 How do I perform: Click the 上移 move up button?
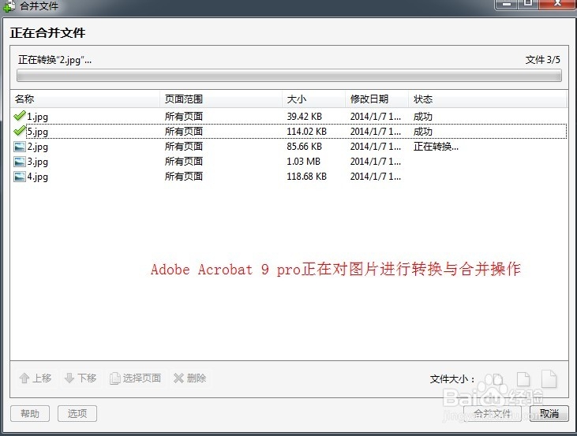click(x=36, y=378)
